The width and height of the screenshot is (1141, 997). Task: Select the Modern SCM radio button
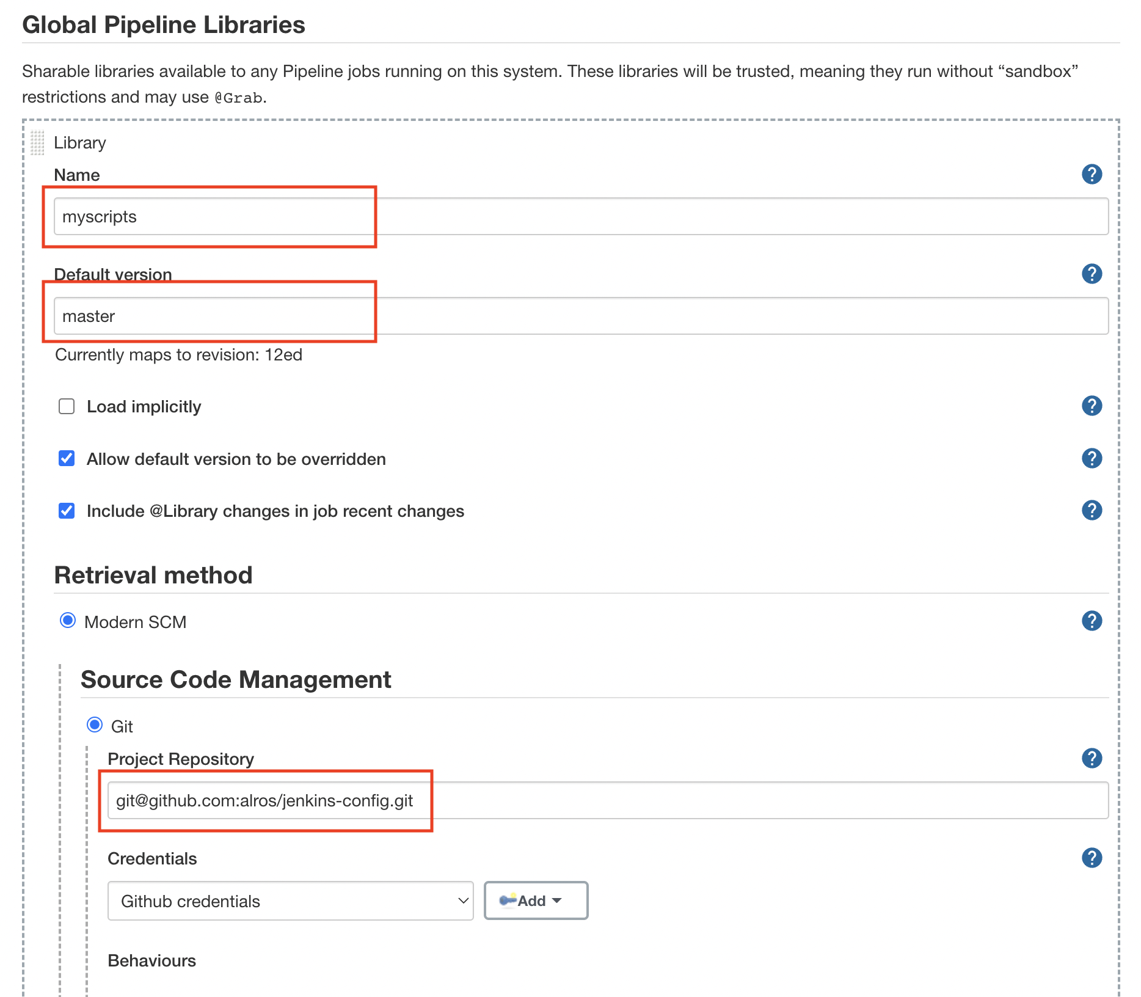(68, 621)
